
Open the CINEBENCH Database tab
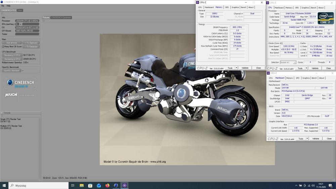pos(61,17)
